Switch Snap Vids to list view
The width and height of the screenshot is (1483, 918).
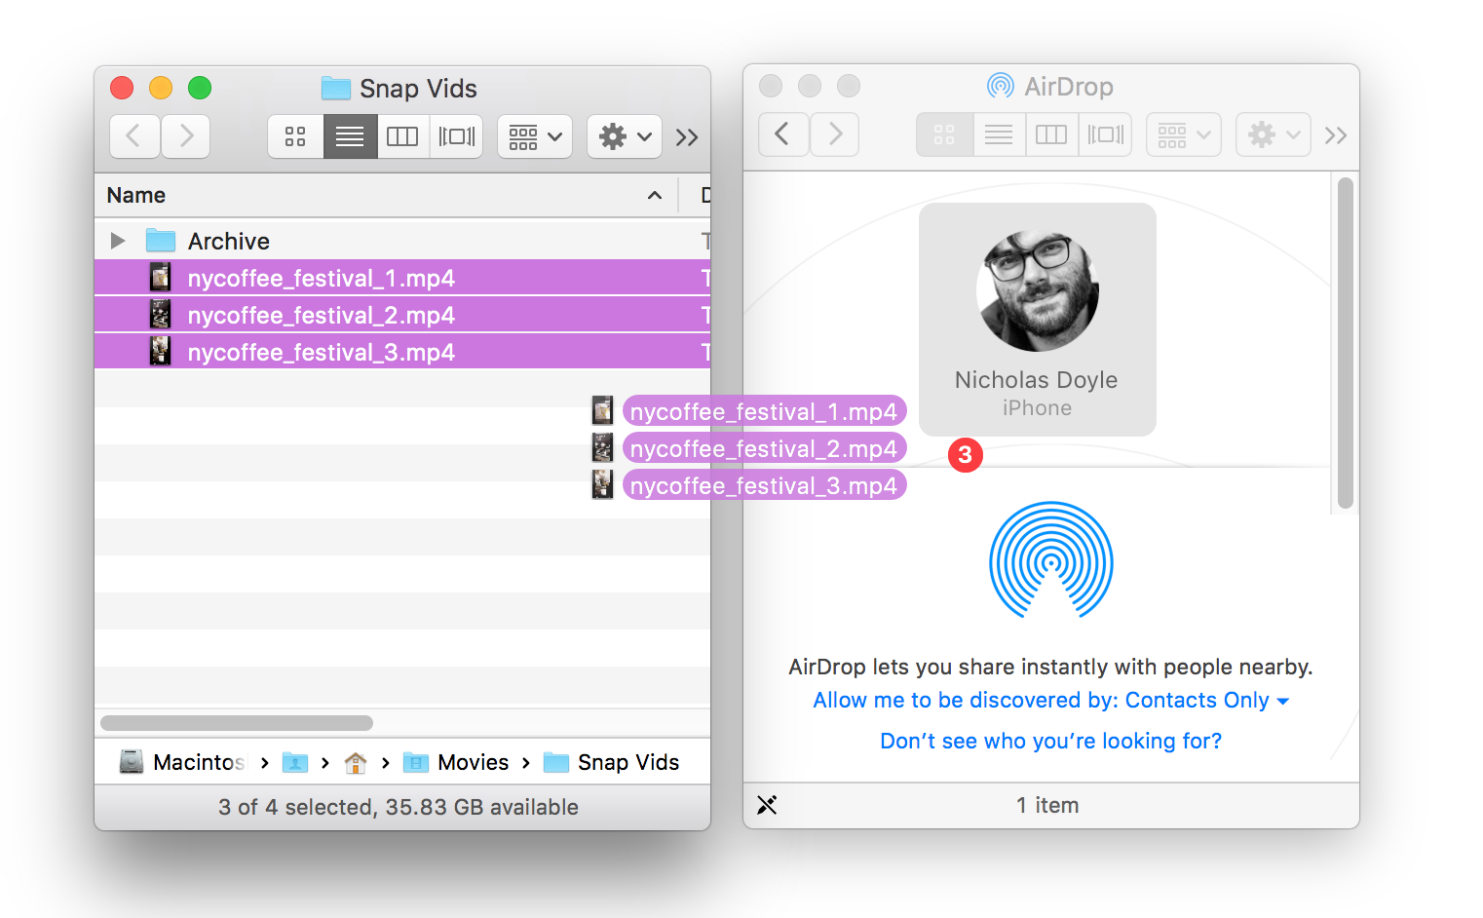(350, 136)
